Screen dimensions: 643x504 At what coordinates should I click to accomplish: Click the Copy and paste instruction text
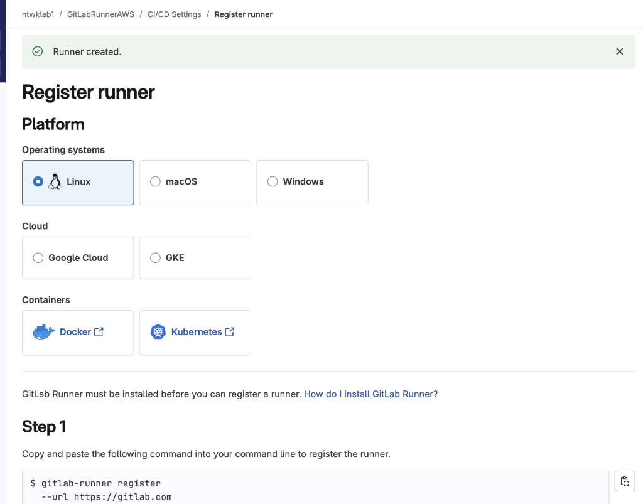[206, 454]
